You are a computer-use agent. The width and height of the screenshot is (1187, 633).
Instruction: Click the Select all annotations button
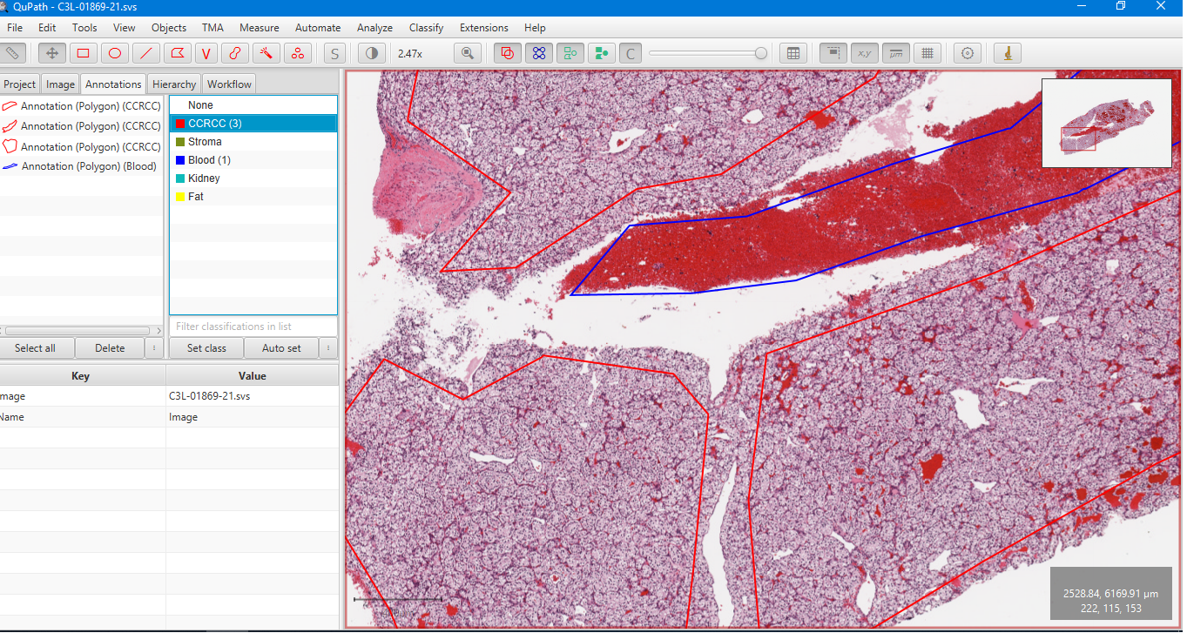(x=37, y=347)
